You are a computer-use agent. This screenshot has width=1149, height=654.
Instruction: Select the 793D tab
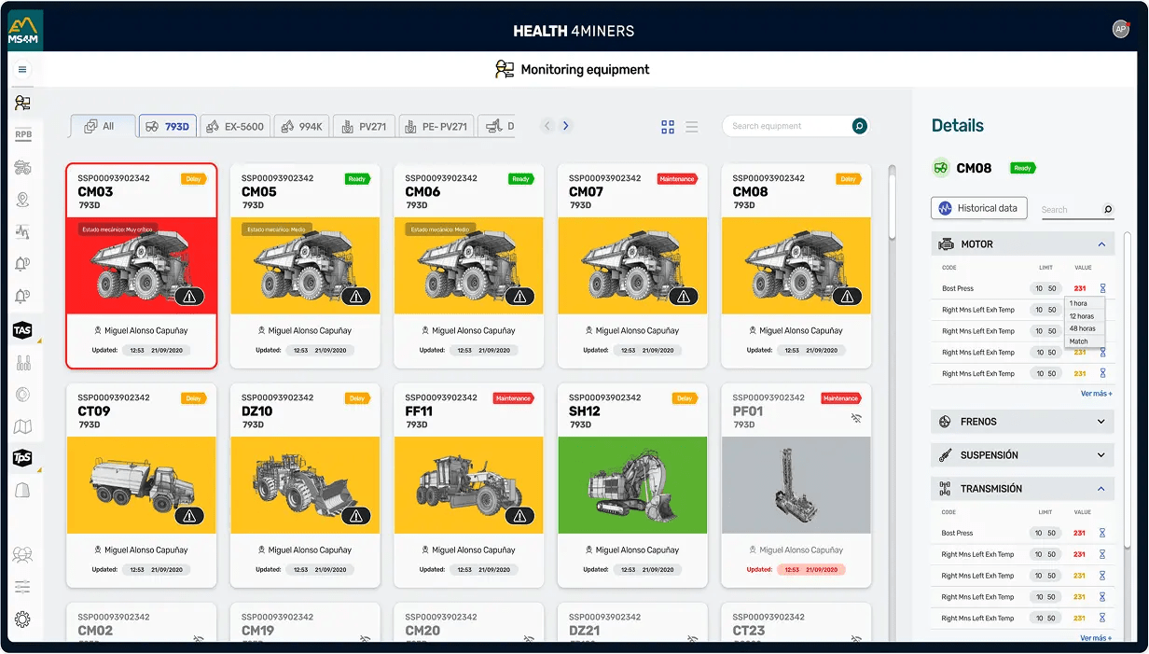168,126
